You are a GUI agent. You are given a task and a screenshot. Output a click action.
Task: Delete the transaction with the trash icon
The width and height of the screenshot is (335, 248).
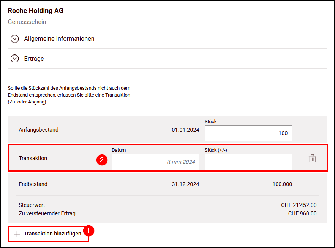[312, 159]
